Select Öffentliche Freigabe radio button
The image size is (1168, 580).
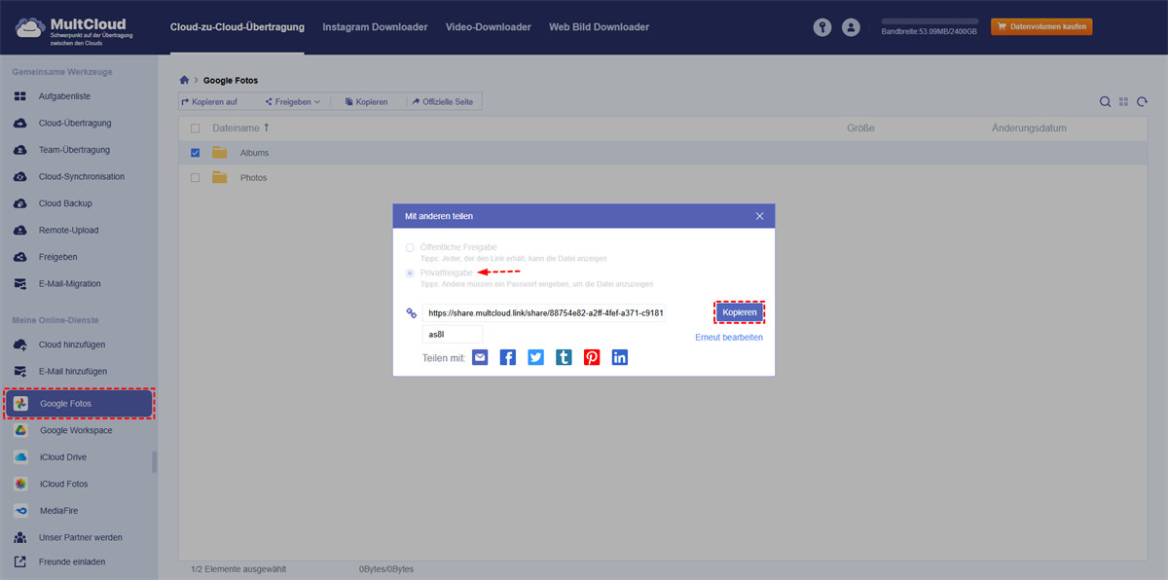[410, 247]
